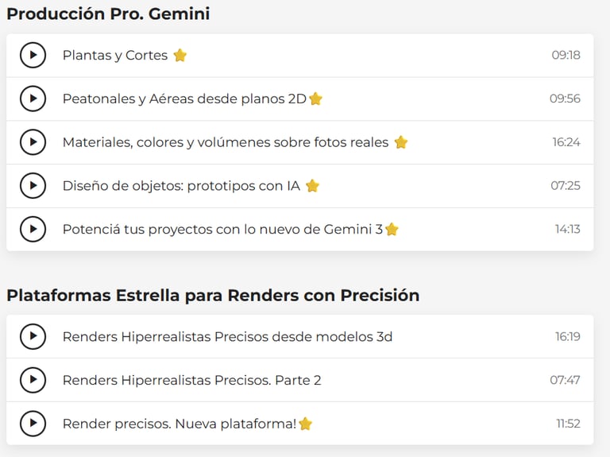610x457 pixels.
Task: Play Renders Hiperrealistas Precisos desde modelos 3d
Action: point(33,336)
